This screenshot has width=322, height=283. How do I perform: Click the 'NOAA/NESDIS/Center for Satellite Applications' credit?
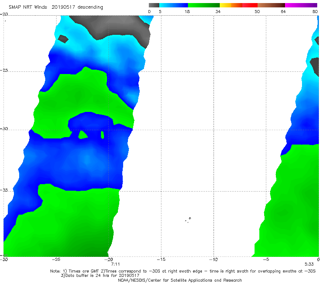tap(180, 280)
